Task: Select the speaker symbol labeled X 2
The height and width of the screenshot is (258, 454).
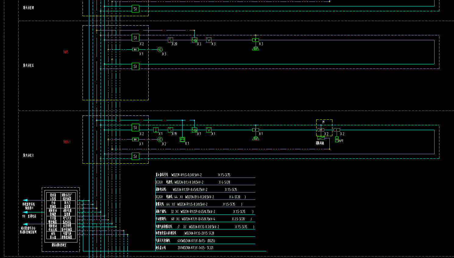Action: tap(160, 140)
